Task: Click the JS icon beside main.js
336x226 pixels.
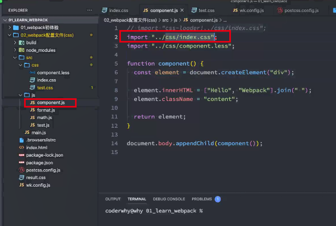Action: pos(27,132)
